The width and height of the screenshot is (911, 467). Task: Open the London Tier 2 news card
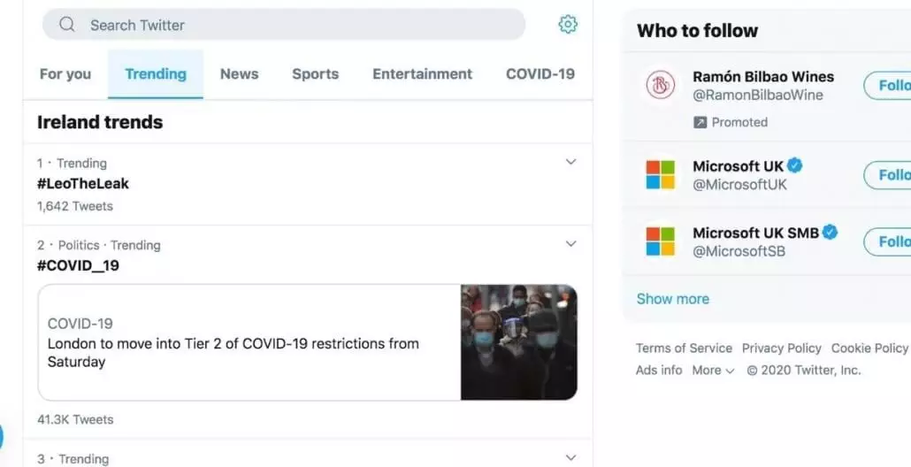coord(307,342)
